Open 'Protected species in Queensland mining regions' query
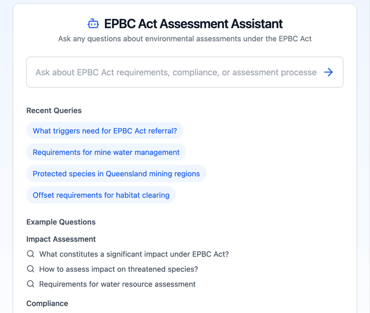This screenshot has width=370, height=313. (116, 174)
